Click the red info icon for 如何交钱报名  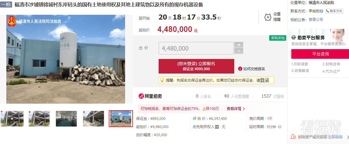[240, 69]
